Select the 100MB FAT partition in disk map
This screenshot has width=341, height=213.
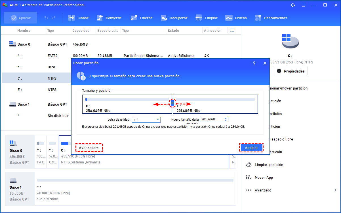point(41,152)
